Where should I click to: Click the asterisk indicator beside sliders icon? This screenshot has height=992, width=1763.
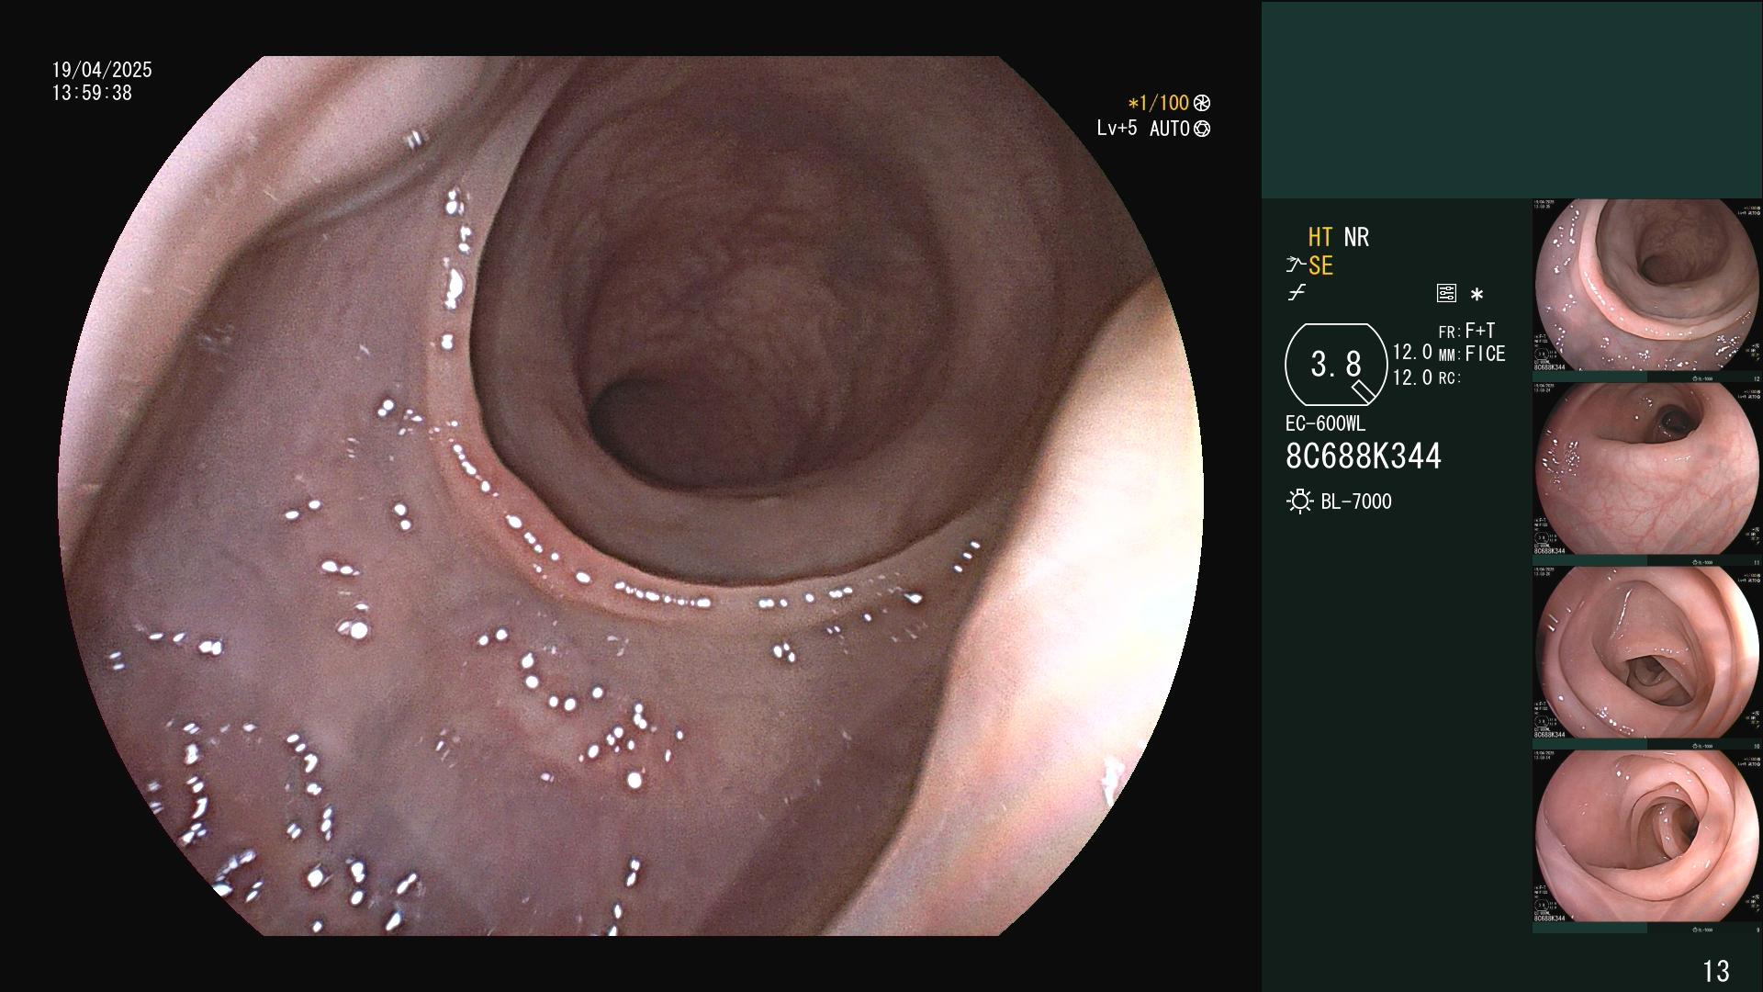1477,295
